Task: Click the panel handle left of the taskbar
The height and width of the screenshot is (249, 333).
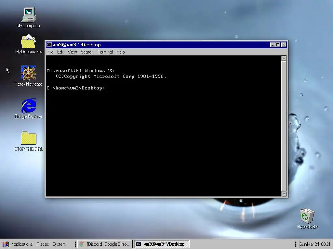Action: coord(75,244)
